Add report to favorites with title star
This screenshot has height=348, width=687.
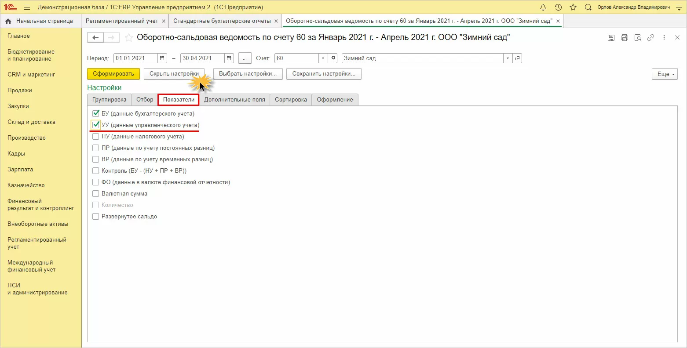pyautogui.click(x=129, y=38)
